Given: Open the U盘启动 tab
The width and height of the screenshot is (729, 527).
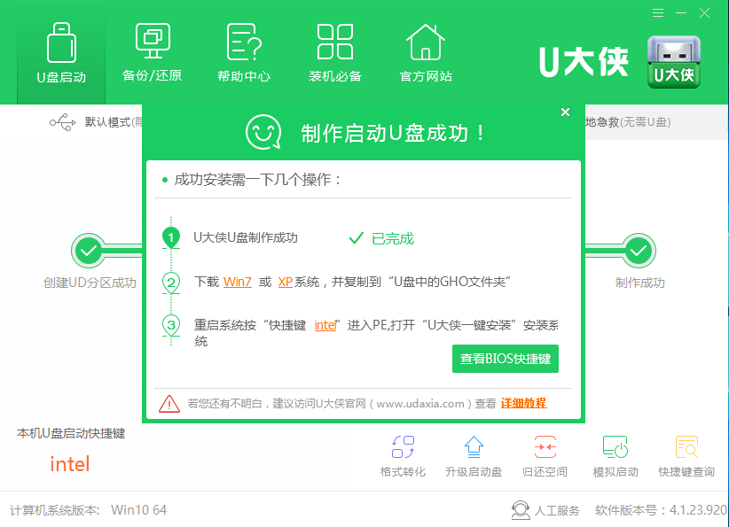Looking at the screenshot, I should (61, 53).
